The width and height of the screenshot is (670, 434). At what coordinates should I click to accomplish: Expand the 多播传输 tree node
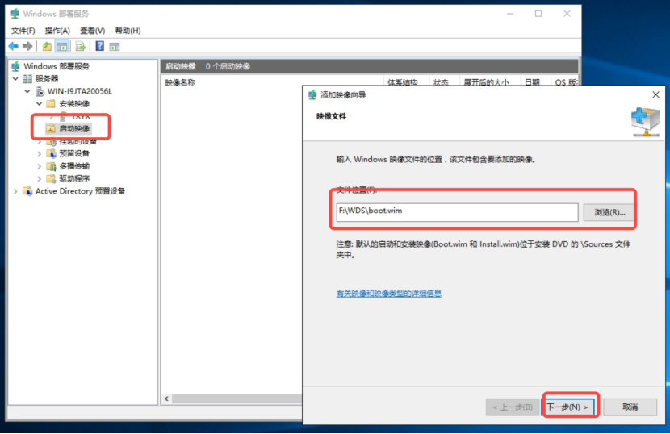click(x=40, y=166)
